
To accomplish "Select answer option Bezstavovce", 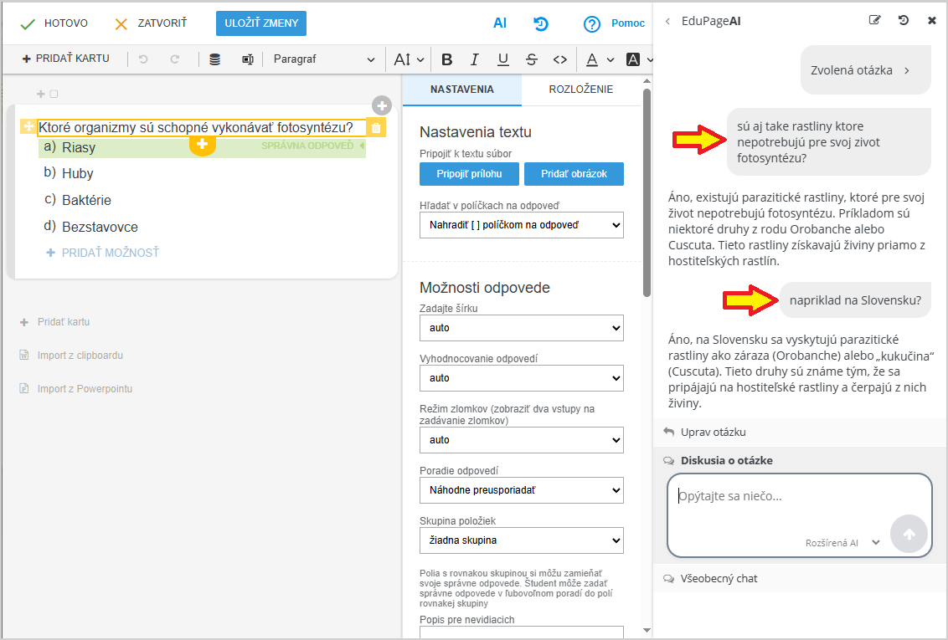I will 100,227.
